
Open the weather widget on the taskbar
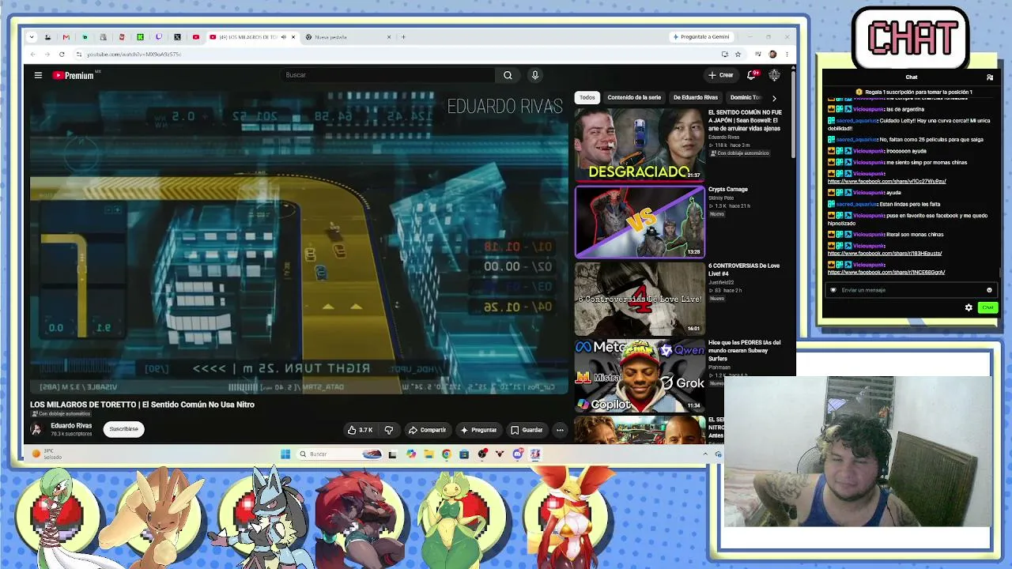click(x=47, y=454)
